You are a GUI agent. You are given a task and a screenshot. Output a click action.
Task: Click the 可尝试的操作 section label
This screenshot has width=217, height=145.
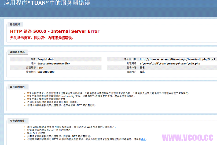pyautogui.click(x=18, y=121)
